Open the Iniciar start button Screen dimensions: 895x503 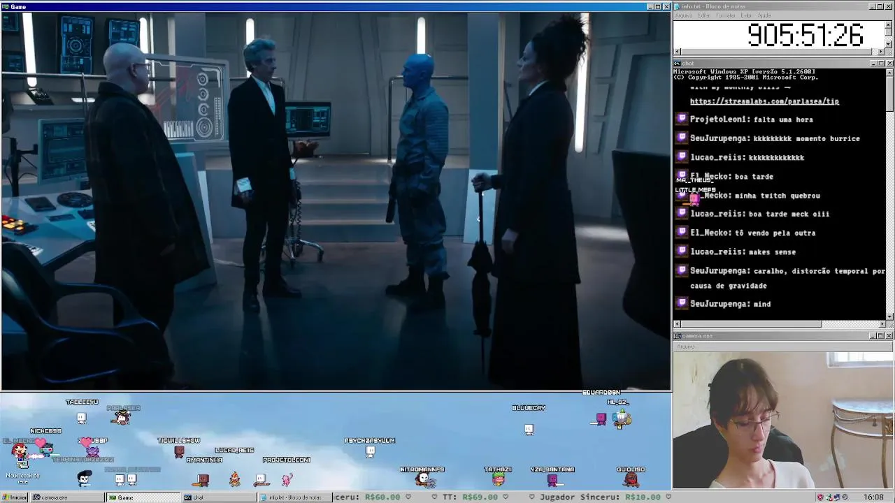(15, 497)
